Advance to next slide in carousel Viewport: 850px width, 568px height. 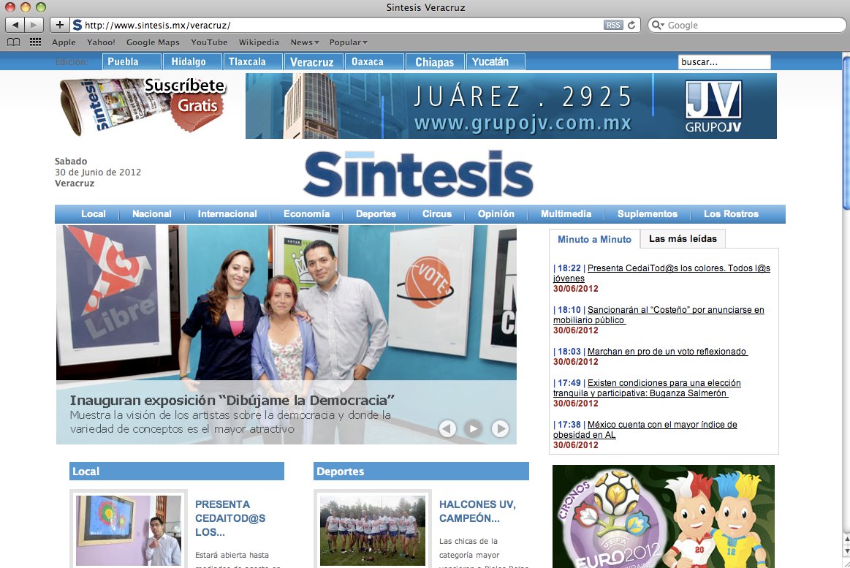500,428
